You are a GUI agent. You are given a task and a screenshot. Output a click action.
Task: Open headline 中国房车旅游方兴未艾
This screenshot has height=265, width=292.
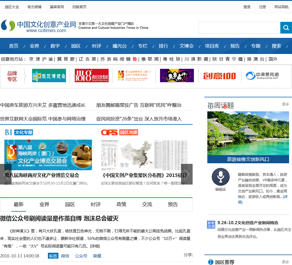(x=43, y=105)
